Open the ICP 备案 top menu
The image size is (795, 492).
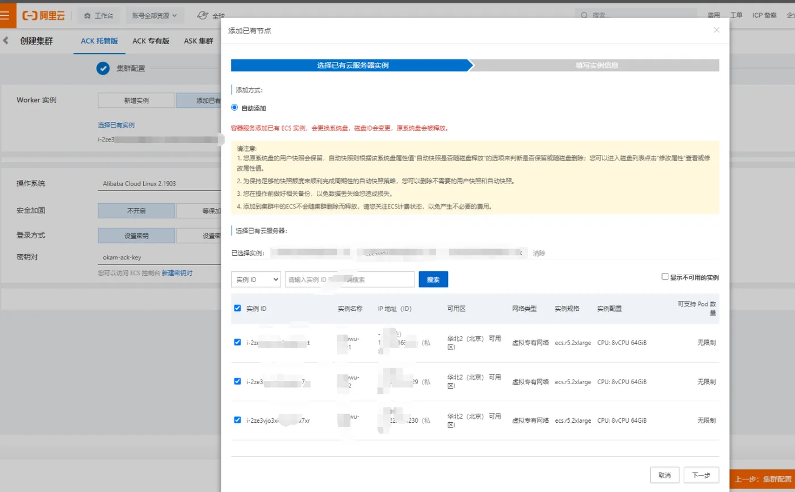point(764,15)
